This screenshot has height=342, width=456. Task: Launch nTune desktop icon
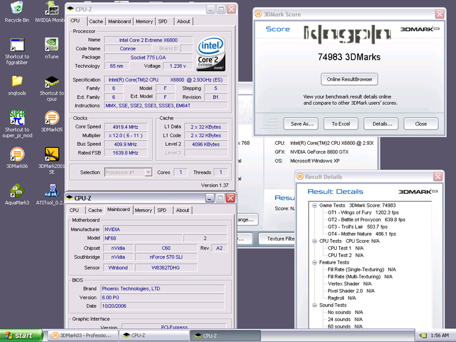tap(52, 44)
